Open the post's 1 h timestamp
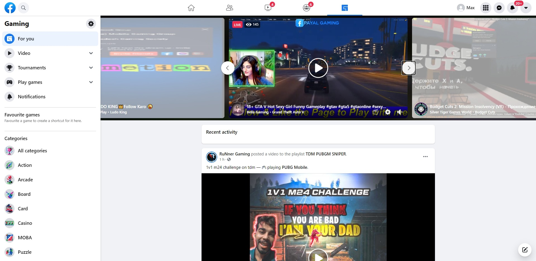The height and width of the screenshot is (261, 536). point(222,160)
